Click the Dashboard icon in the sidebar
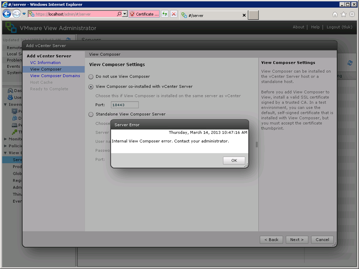Screen dimensions: 359x269 pos(10,90)
